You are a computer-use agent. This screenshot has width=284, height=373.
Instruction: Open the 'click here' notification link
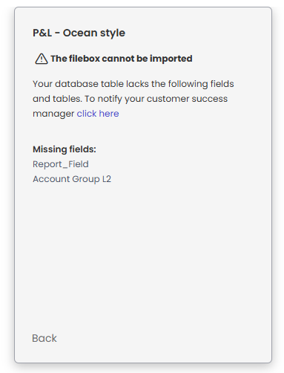tap(98, 114)
